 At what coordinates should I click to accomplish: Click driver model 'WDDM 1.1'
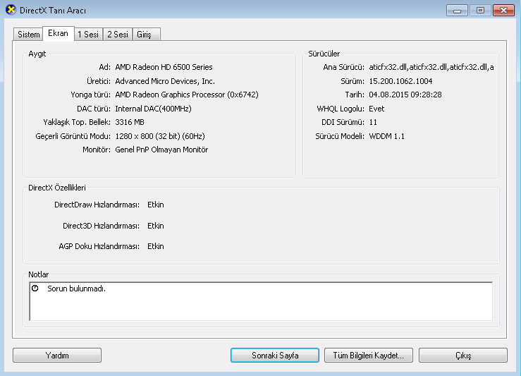coord(386,136)
